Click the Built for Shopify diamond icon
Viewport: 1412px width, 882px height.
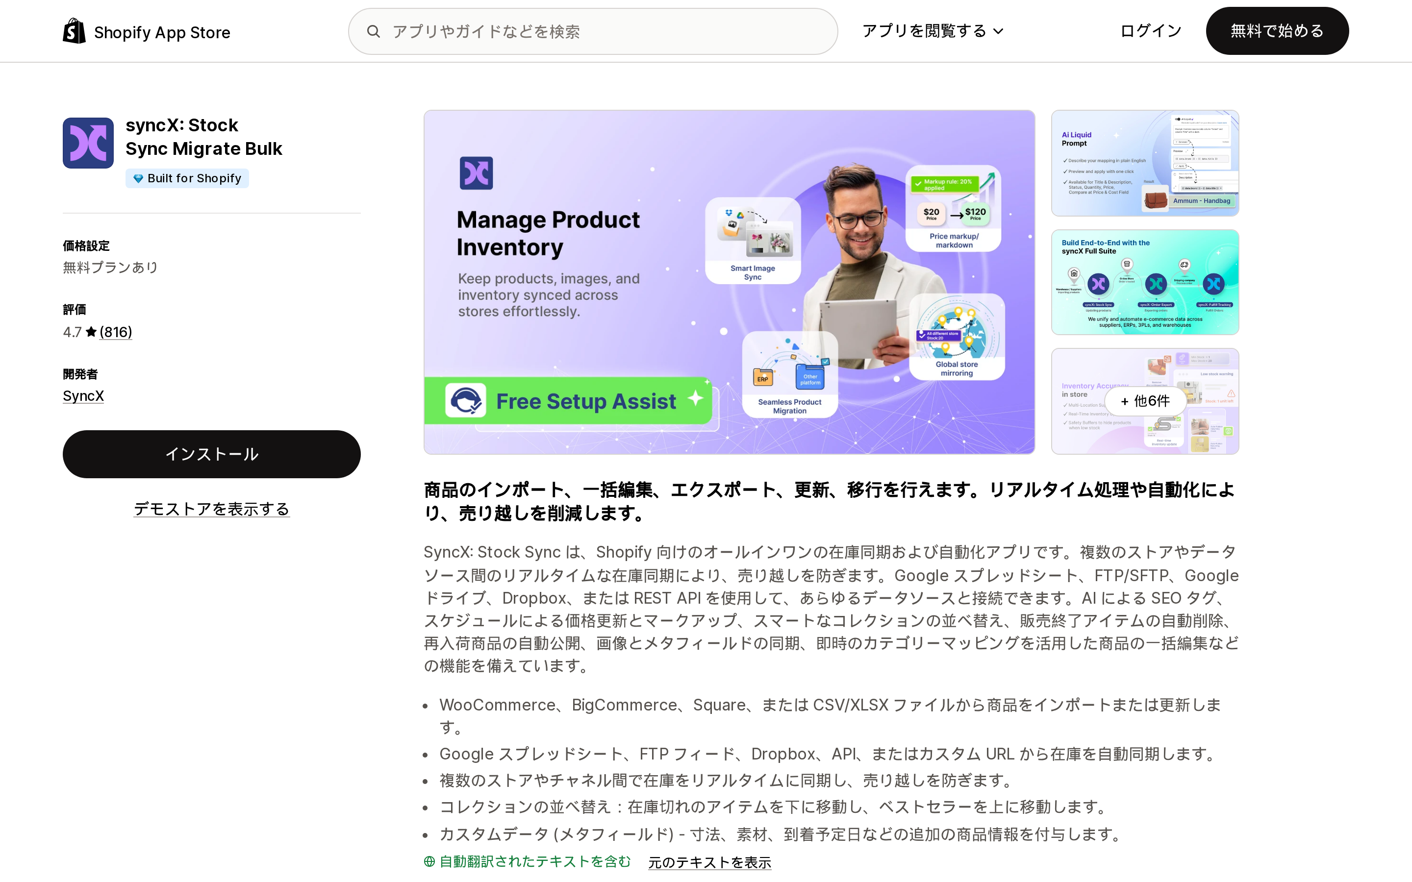138,178
